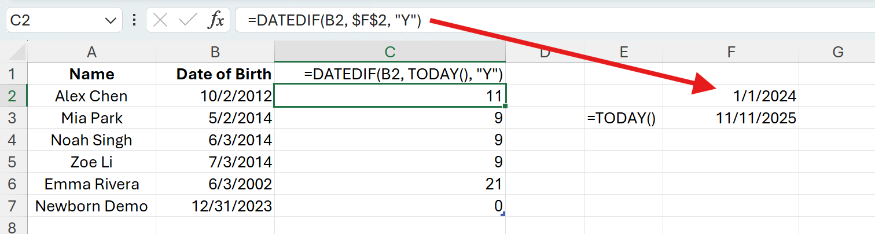Viewport: 875px width, 234px height.
Task: Select the 1/1/2024 cell in column F
Action: (x=731, y=96)
